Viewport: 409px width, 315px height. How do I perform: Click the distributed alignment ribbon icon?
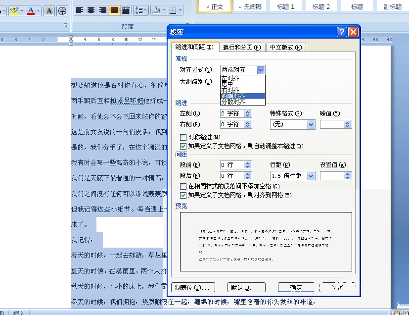tap(126, 10)
